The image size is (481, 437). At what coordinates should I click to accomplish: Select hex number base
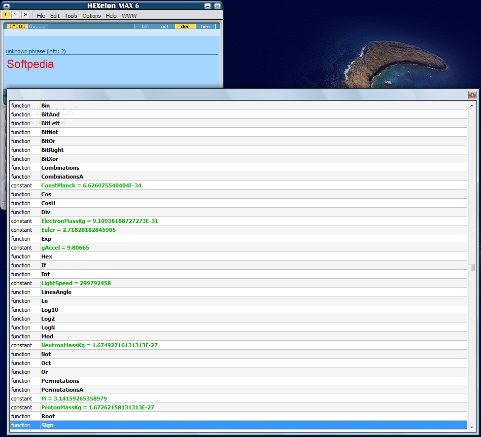pos(205,27)
